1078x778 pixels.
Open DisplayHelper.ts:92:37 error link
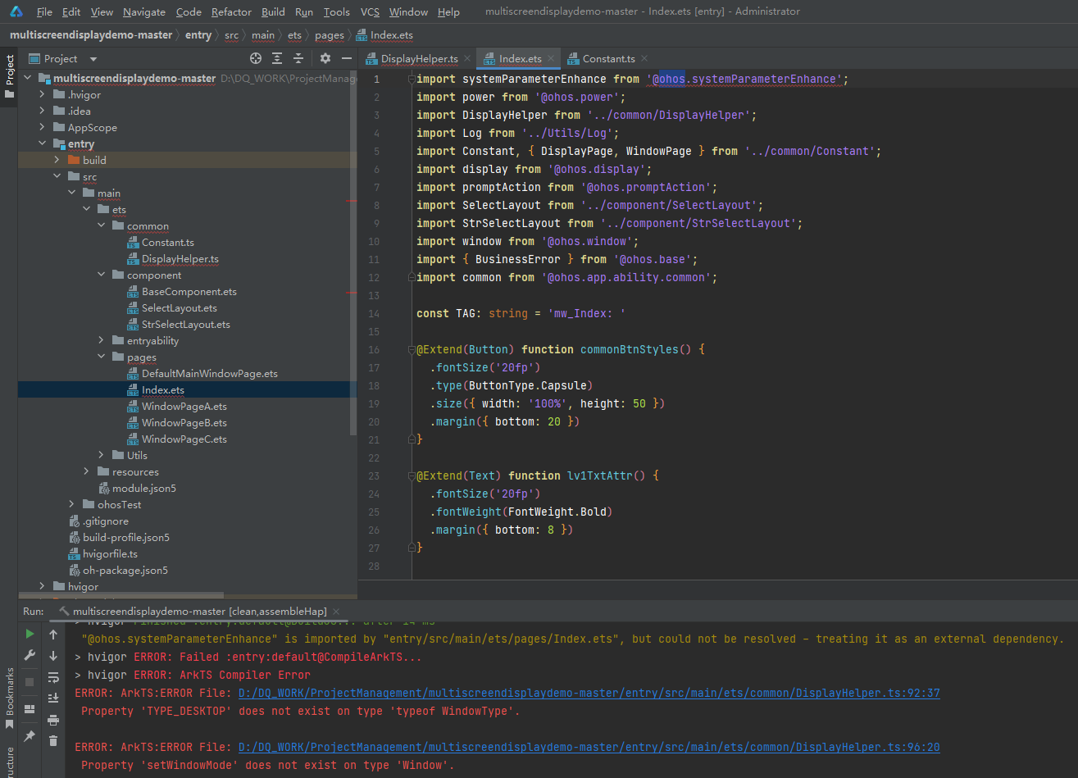tap(589, 693)
